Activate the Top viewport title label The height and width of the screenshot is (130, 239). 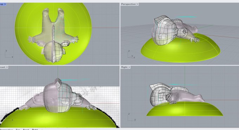[1, 4]
